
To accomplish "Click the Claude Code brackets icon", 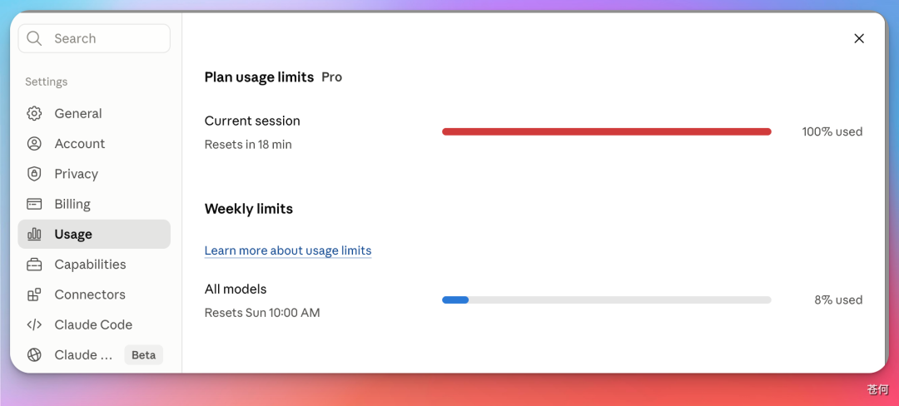I will click(34, 324).
